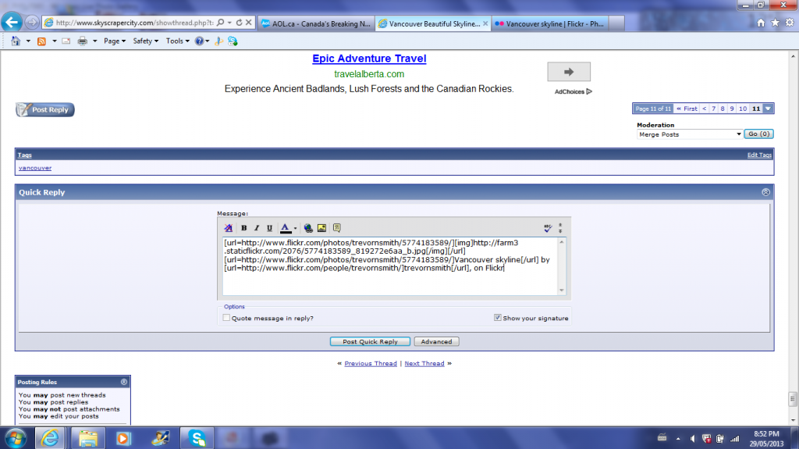The height and width of the screenshot is (449, 799).
Task: Click the Insert Image icon
Action: click(321, 228)
